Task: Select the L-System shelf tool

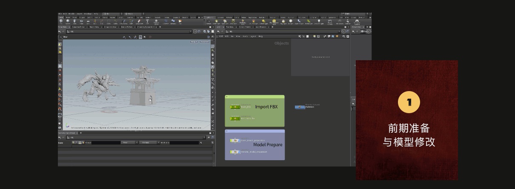Action: tap(166, 22)
